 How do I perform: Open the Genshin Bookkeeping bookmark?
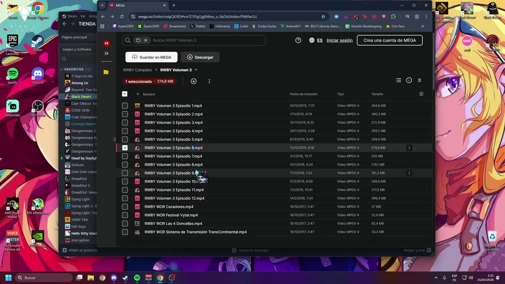tap(363, 26)
